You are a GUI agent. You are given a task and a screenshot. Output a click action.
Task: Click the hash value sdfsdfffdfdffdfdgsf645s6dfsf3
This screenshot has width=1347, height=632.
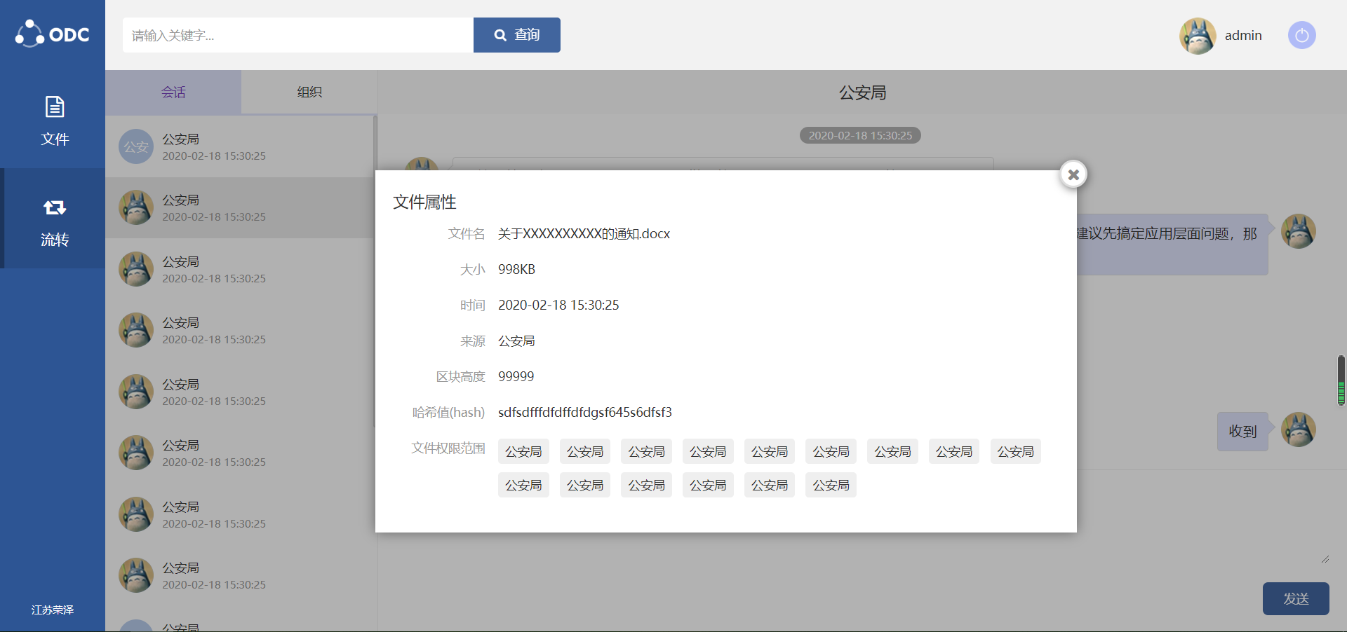pos(585,413)
